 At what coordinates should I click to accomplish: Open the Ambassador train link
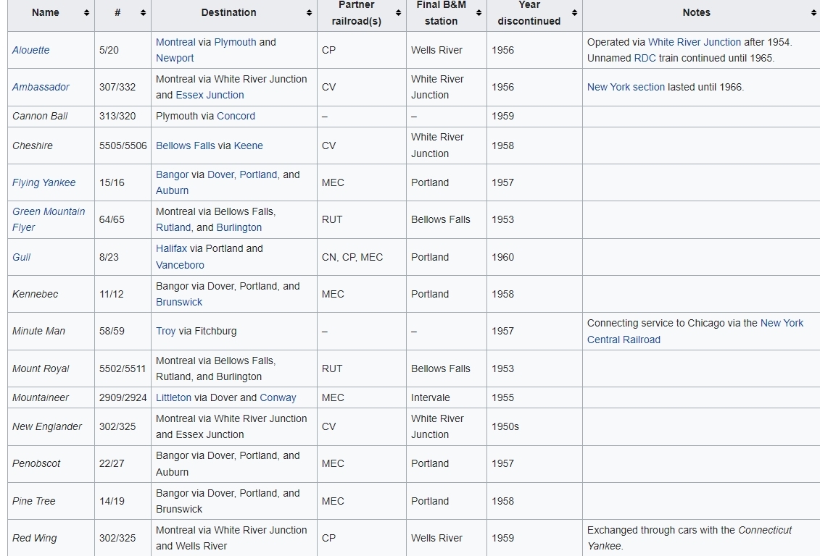(x=41, y=87)
